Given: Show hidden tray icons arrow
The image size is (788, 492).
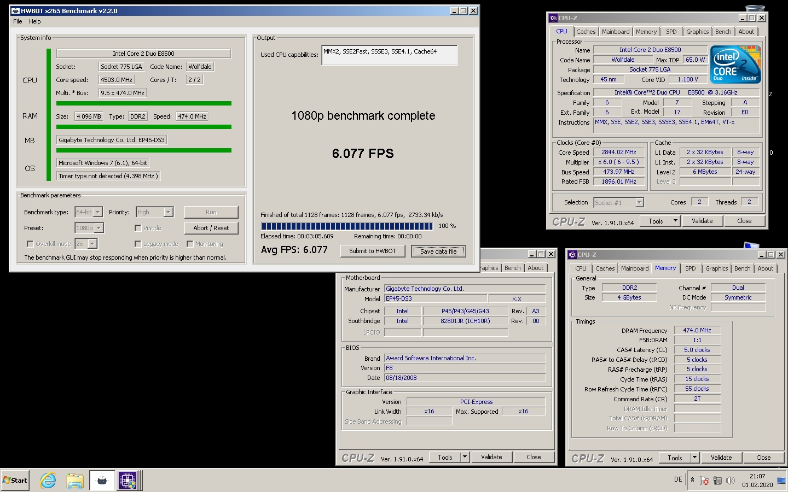Looking at the screenshot, I should (x=692, y=480).
